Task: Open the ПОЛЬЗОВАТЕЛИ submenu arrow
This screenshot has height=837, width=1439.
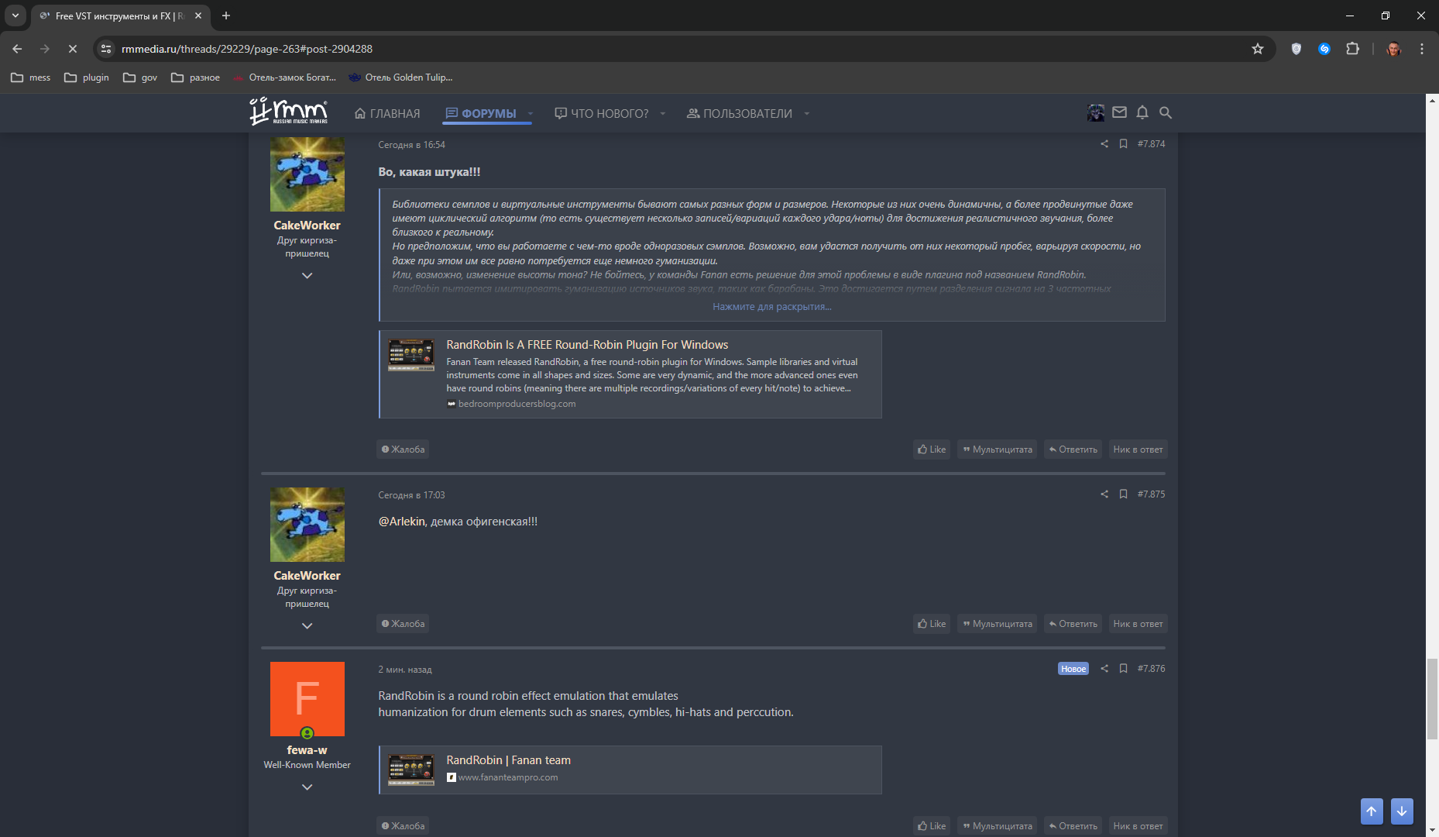Action: pos(807,114)
